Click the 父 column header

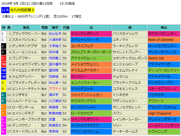(91, 28)
